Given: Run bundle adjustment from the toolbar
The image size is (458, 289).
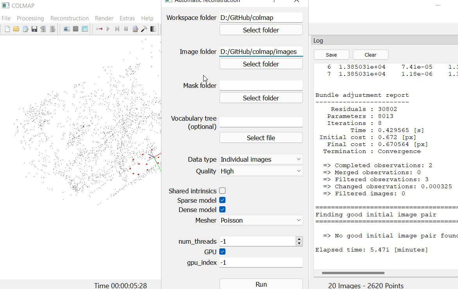Looking at the screenshot, I should 135,29.
